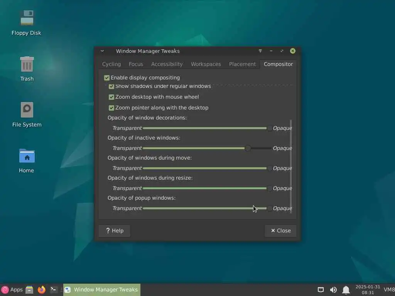The image size is (395, 296).
Task: Select the File System desktop icon
Action: [27, 114]
